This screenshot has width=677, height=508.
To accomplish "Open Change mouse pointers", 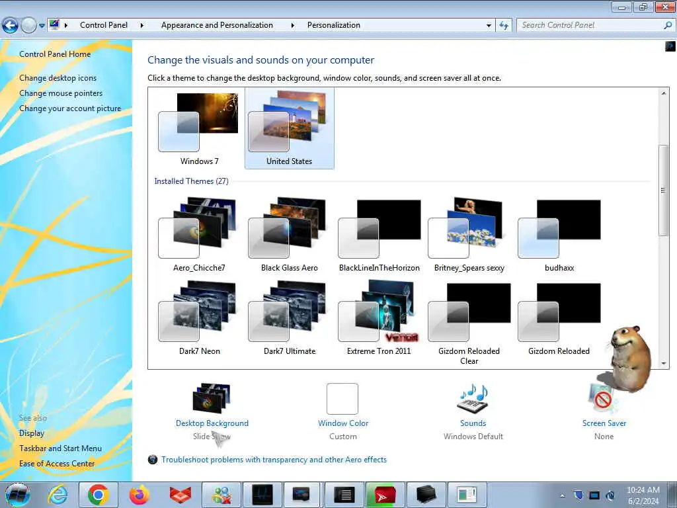I will click(61, 93).
